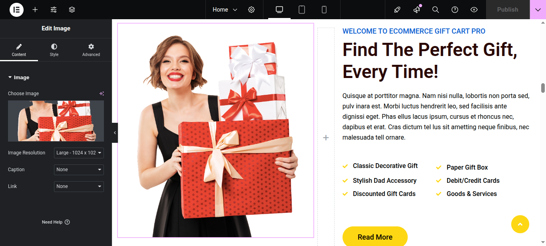
Task: Click the help question mark icon
Action: click(x=455, y=10)
